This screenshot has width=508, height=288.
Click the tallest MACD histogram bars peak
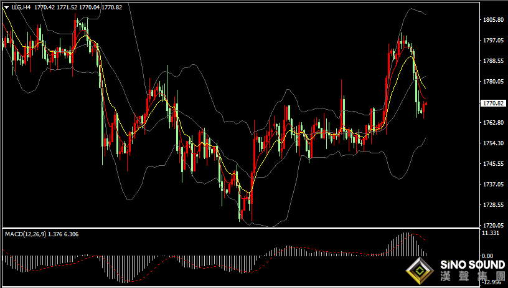[406, 244]
